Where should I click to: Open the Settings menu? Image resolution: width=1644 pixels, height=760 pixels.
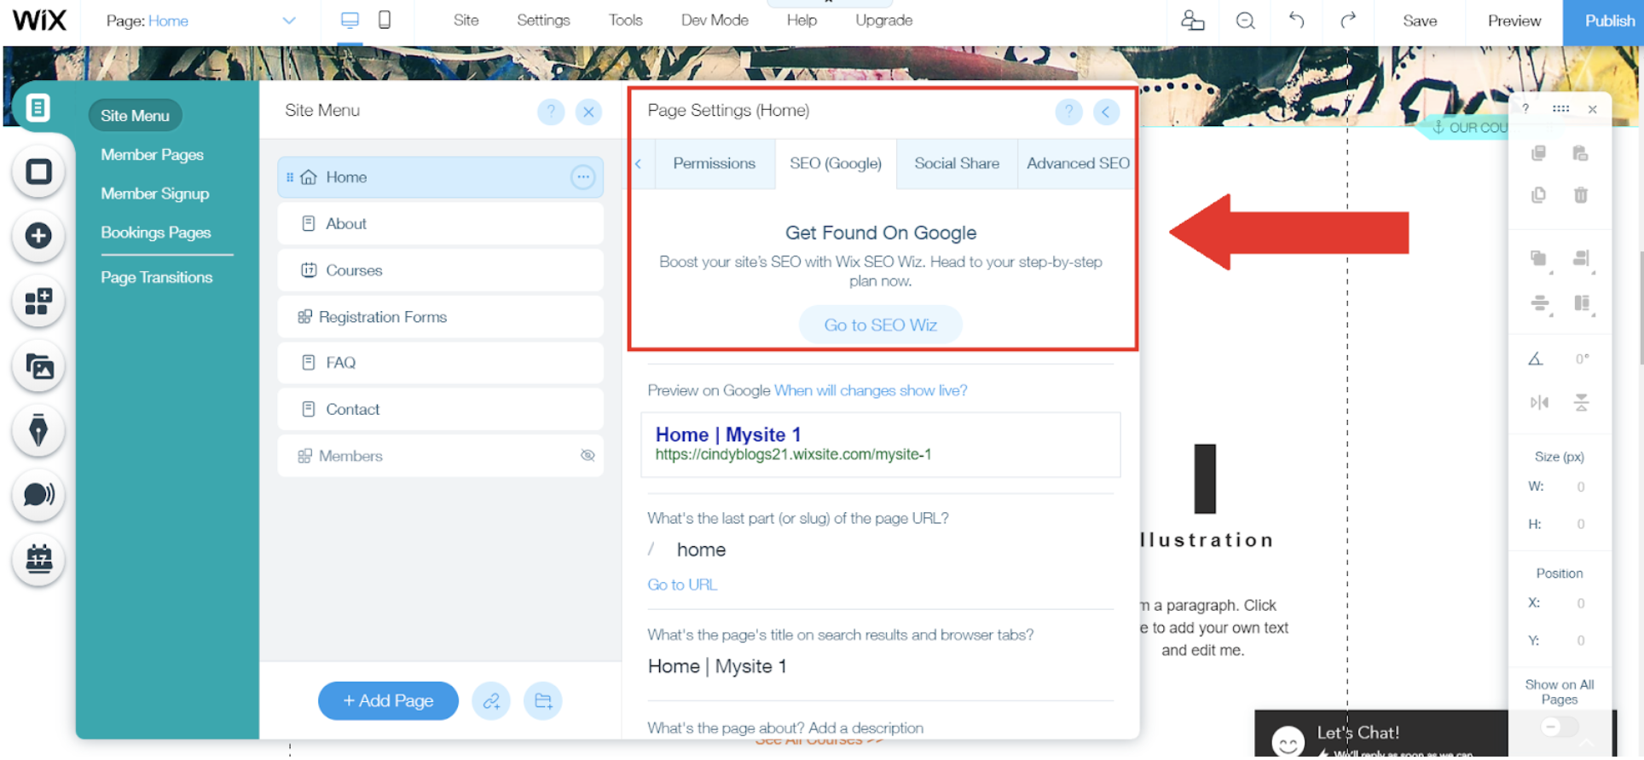(x=543, y=20)
